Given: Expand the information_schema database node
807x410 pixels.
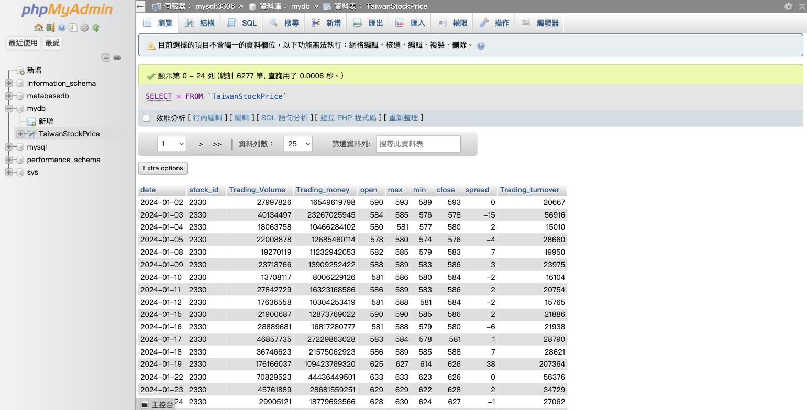Looking at the screenshot, I should [9, 83].
